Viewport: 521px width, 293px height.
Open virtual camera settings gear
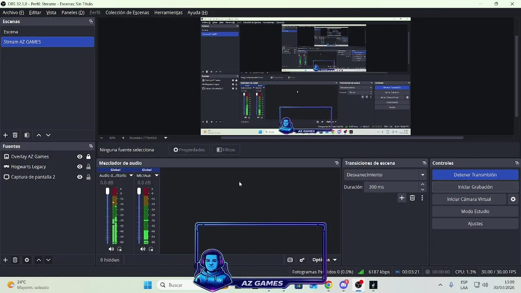pyautogui.click(x=513, y=199)
